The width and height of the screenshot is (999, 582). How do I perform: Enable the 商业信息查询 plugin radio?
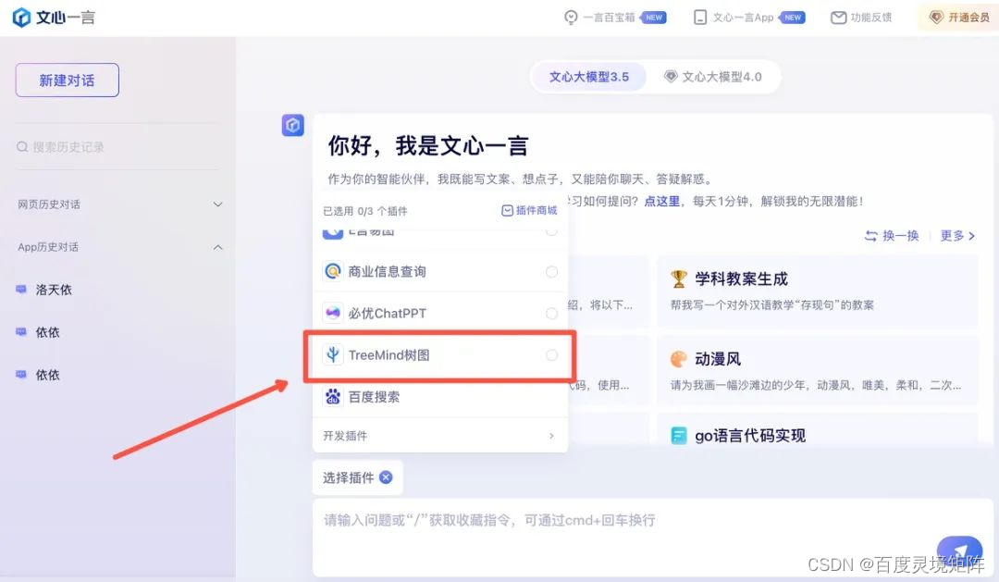(551, 272)
